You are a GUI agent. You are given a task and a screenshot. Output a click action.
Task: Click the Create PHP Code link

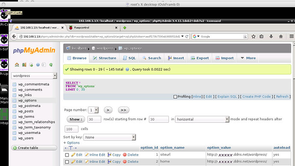coord(257,97)
